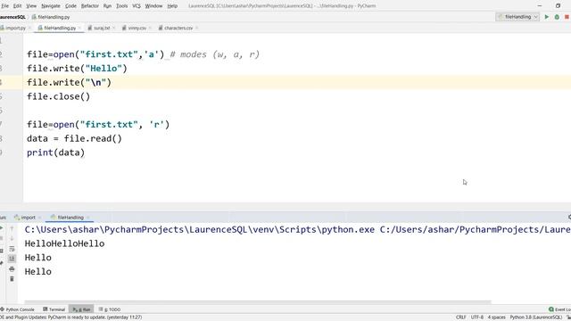Open the Python Console tool window

coord(18,309)
